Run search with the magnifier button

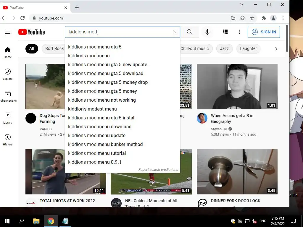(190, 32)
